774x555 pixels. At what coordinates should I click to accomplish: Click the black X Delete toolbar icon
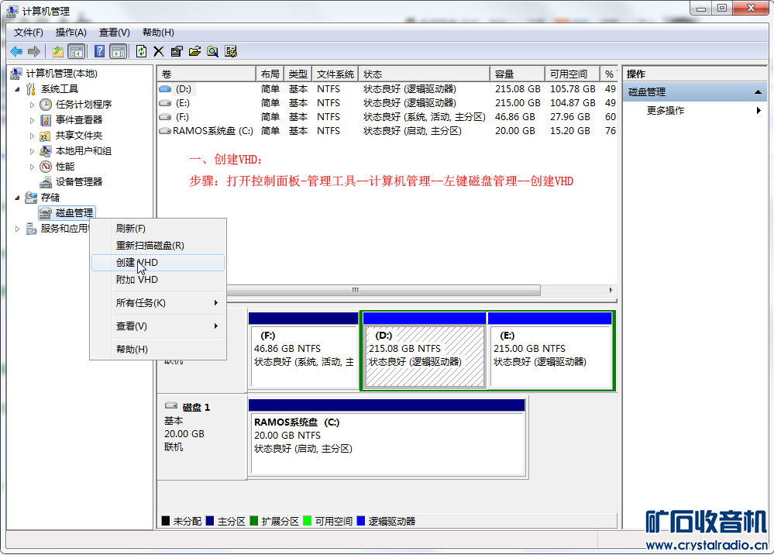(159, 51)
